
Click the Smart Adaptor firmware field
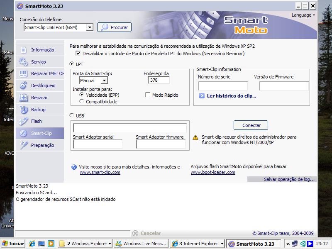tap(161, 144)
